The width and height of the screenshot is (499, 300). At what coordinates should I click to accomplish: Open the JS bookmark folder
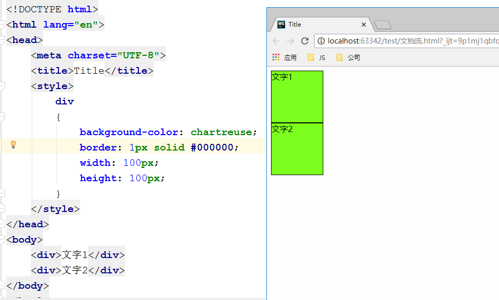316,57
